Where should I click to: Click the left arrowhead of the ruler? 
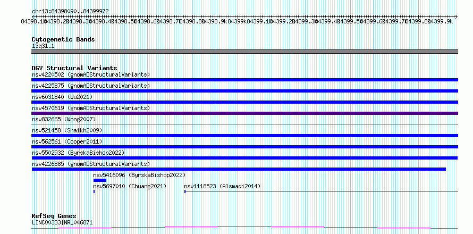point(33,16)
